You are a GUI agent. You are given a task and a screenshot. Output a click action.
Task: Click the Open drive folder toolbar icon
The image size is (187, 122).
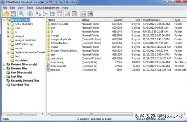point(6,14)
